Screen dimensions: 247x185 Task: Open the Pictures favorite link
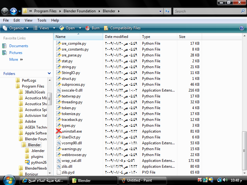coord(16,53)
